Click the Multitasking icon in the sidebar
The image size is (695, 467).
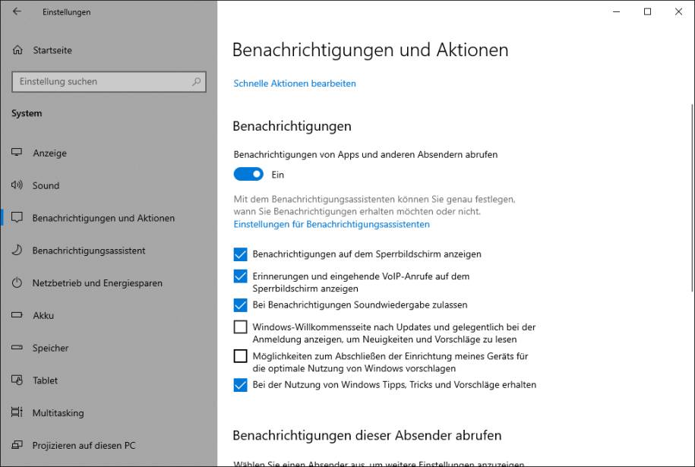17,413
